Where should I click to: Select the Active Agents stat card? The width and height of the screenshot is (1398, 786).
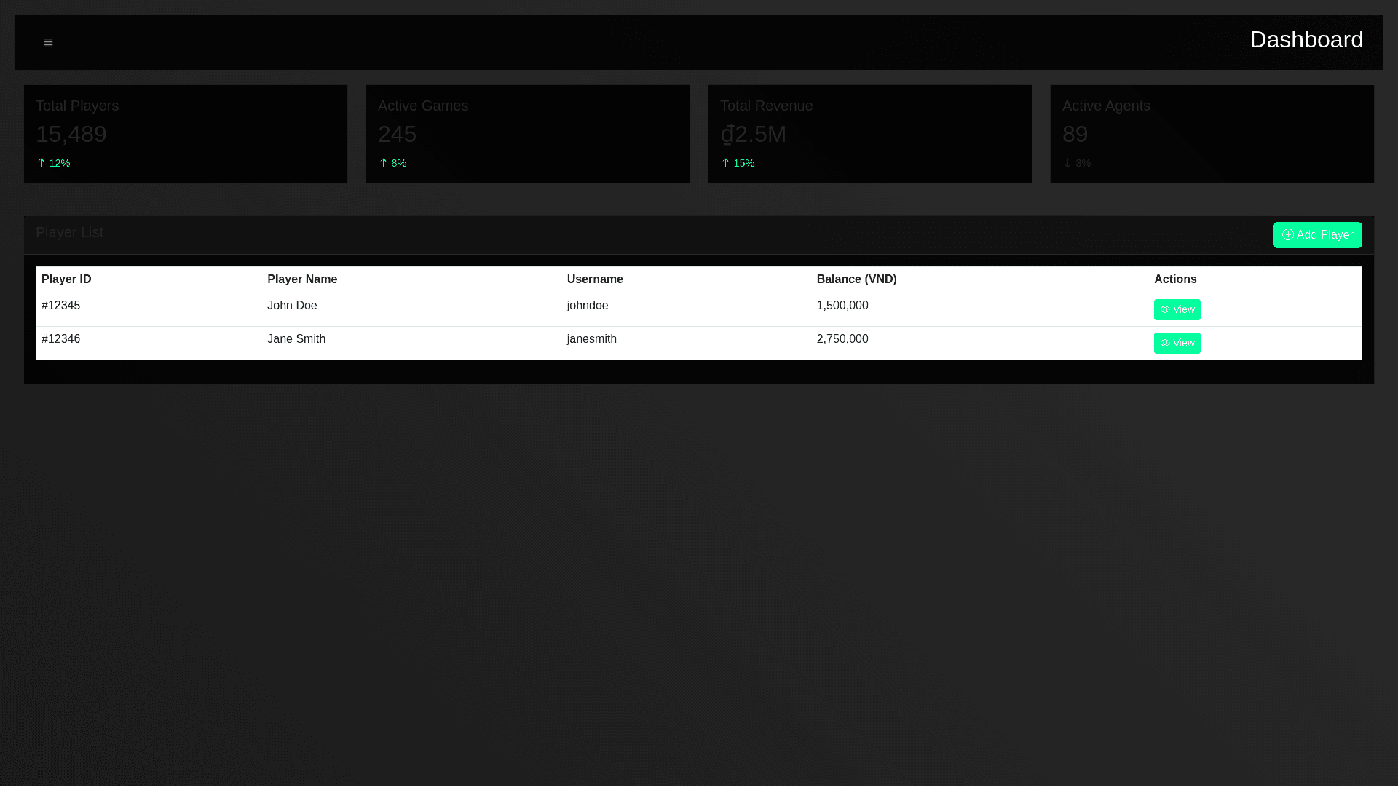[1212, 134]
